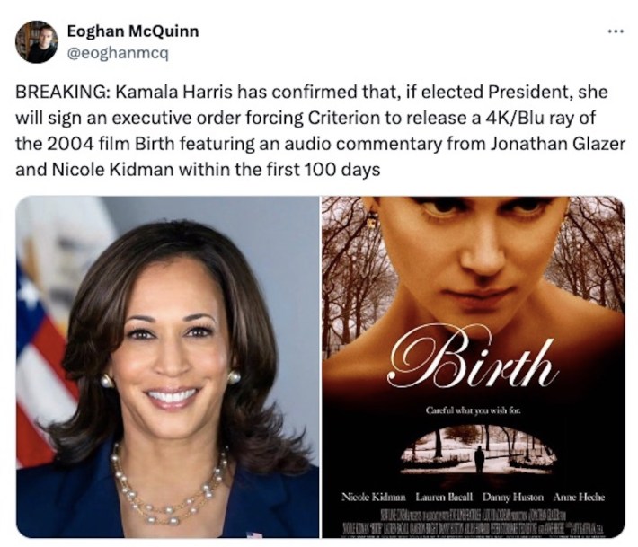Select Lauren Bacall's name on the poster
This screenshot has height=547, width=638.
pyautogui.click(x=443, y=497)
